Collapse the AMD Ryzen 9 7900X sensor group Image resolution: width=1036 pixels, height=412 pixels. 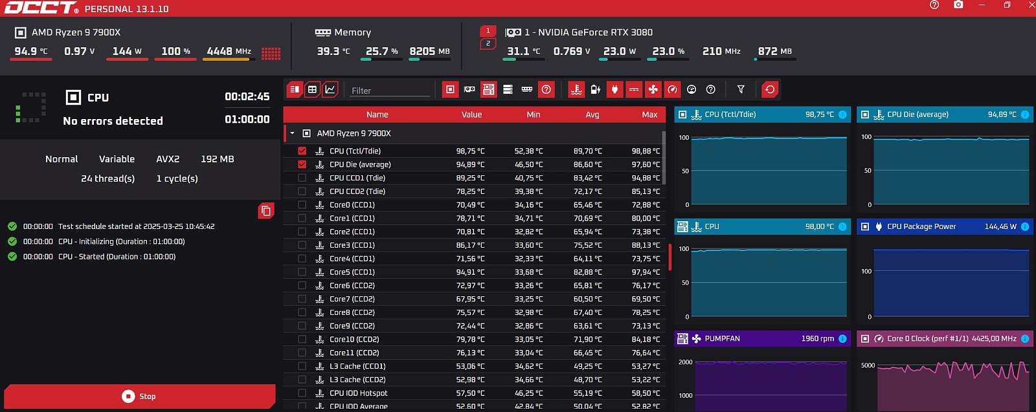292,133
